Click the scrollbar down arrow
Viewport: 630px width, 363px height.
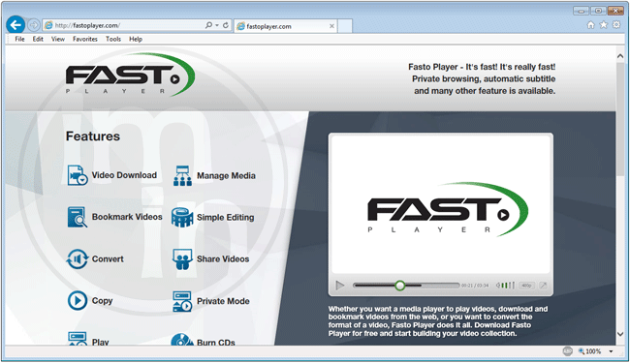(620, 334)
